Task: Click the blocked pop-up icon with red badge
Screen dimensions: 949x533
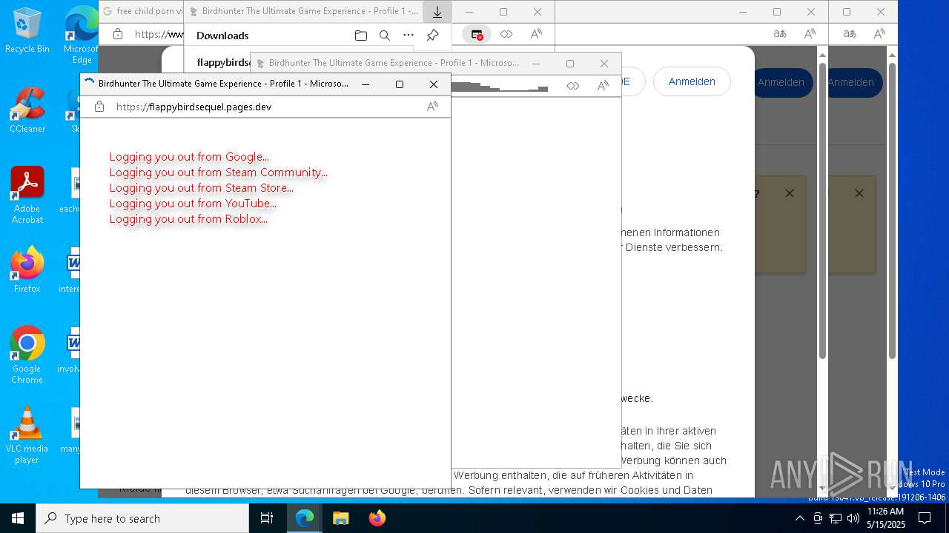Action: point(477,34)
